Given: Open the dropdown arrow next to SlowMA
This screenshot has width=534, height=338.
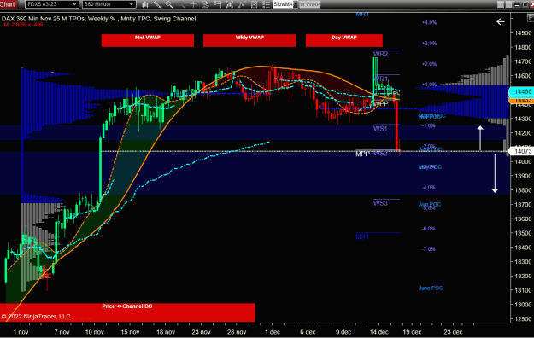Looking at the screenshot, I should [x=296, y=4].
